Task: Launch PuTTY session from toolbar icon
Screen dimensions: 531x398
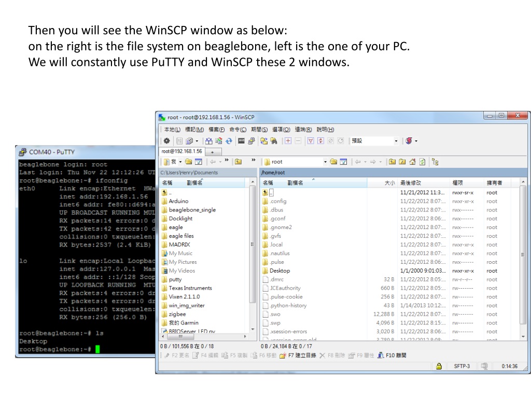Action: [x=251, y=141]
